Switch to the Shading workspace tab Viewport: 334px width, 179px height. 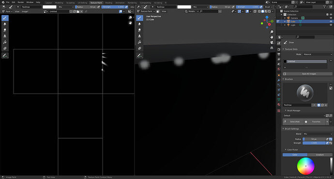pyautogui.click(x=108, y=3)
